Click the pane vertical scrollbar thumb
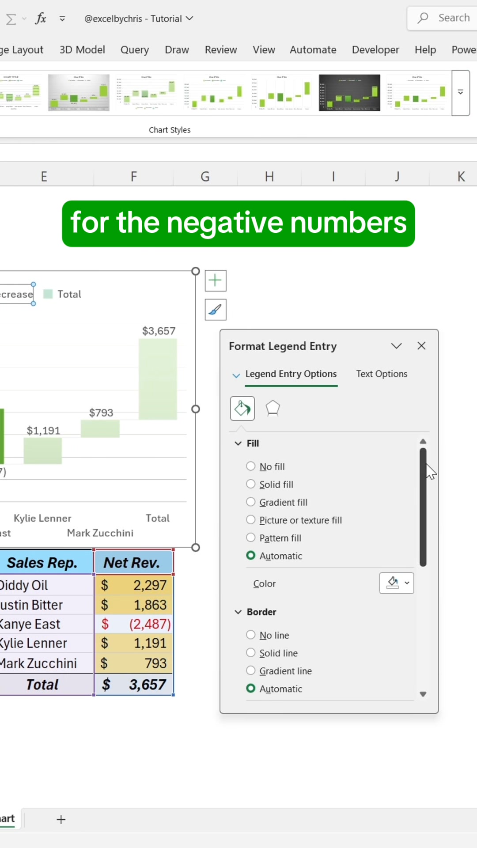This screenshot has width=477, height=848. point(423,507)
